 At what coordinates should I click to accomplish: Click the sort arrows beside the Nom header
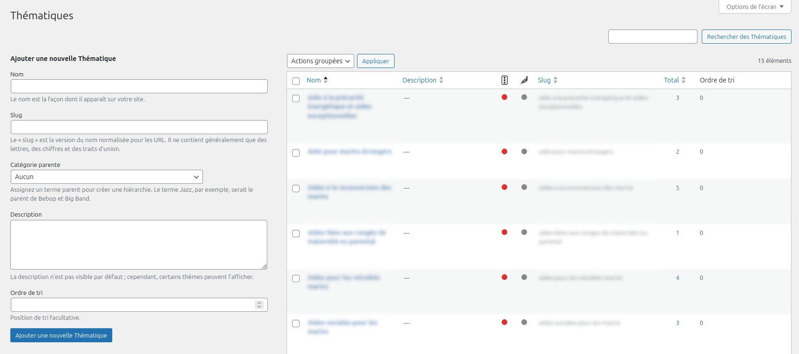326,80
